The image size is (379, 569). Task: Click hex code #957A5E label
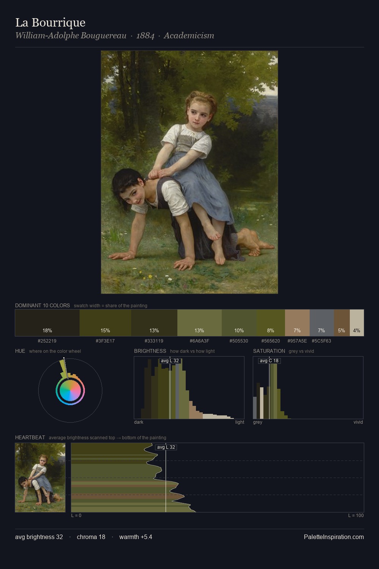coord(297,341)
